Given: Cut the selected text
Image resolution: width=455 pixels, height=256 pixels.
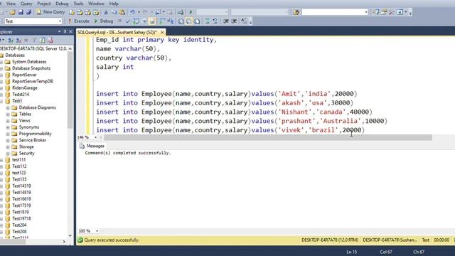Looking at the screenshot, I should pyautogui.click(x=106, y=12).
